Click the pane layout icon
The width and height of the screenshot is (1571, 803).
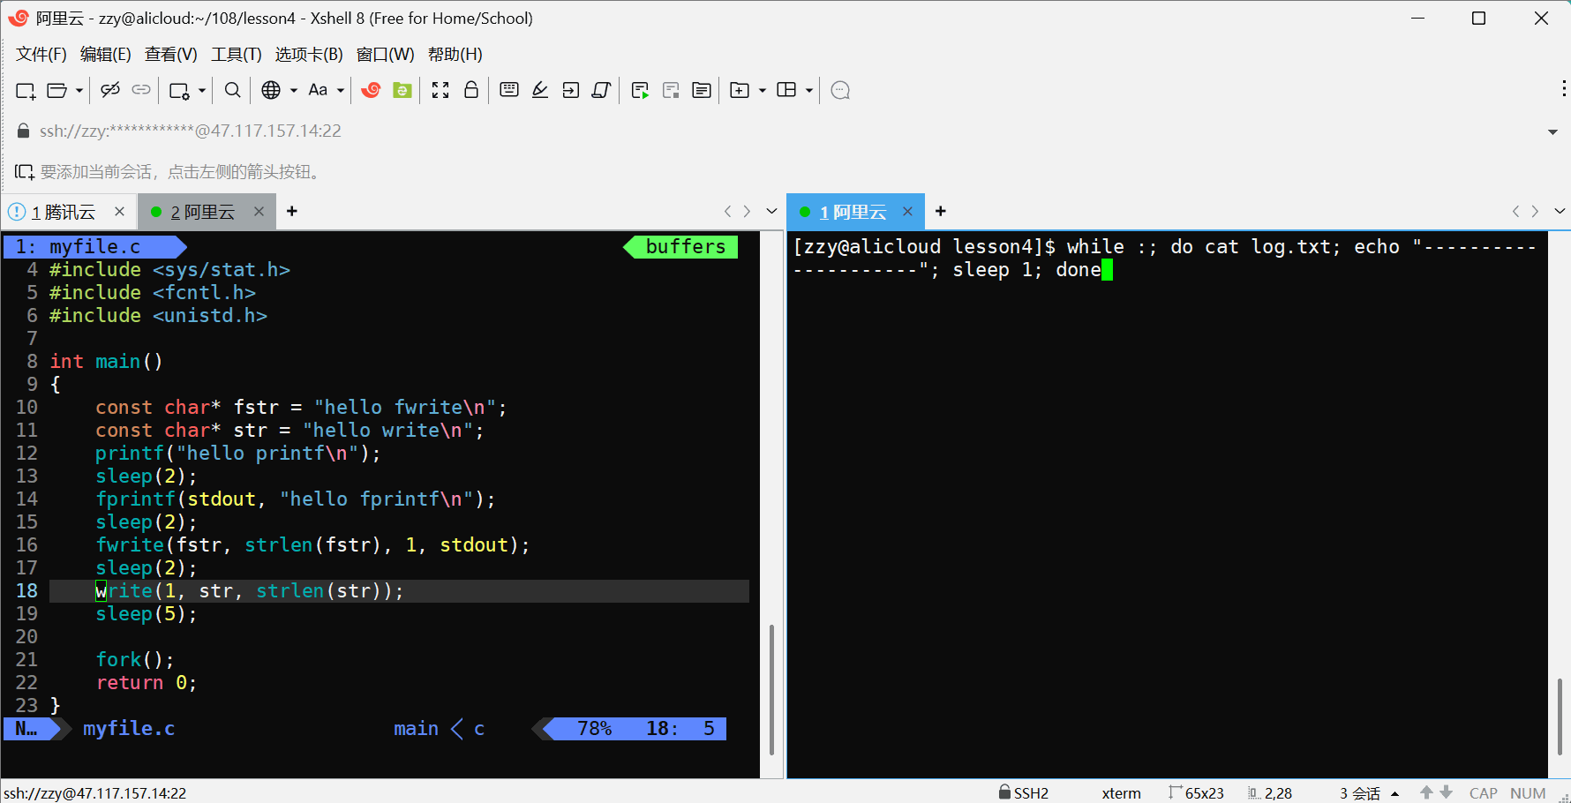786,90
